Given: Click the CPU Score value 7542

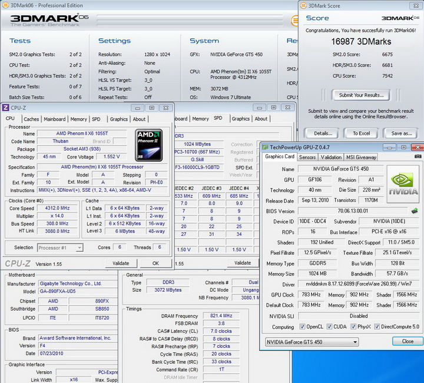Looking at the screenshot, I should tap(387, 76).
